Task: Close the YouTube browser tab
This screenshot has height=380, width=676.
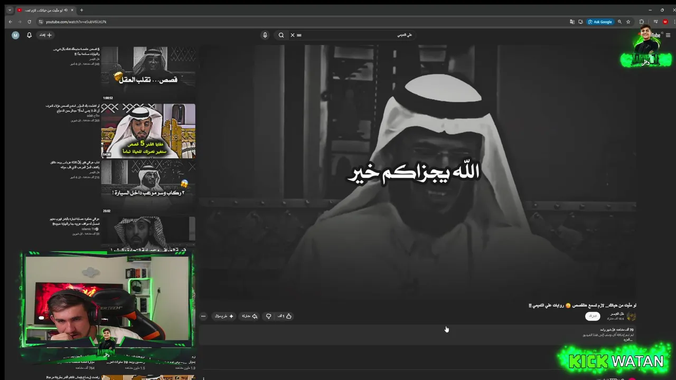Action: point(72,10)
